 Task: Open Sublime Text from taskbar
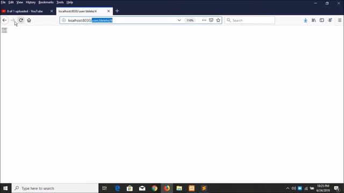(x=204, y=188)
